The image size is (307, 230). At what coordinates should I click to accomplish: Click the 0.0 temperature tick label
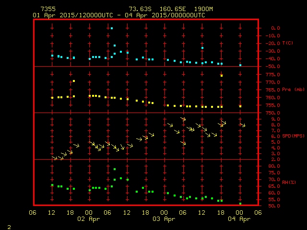pyautogui.click(x=275, y=28)
